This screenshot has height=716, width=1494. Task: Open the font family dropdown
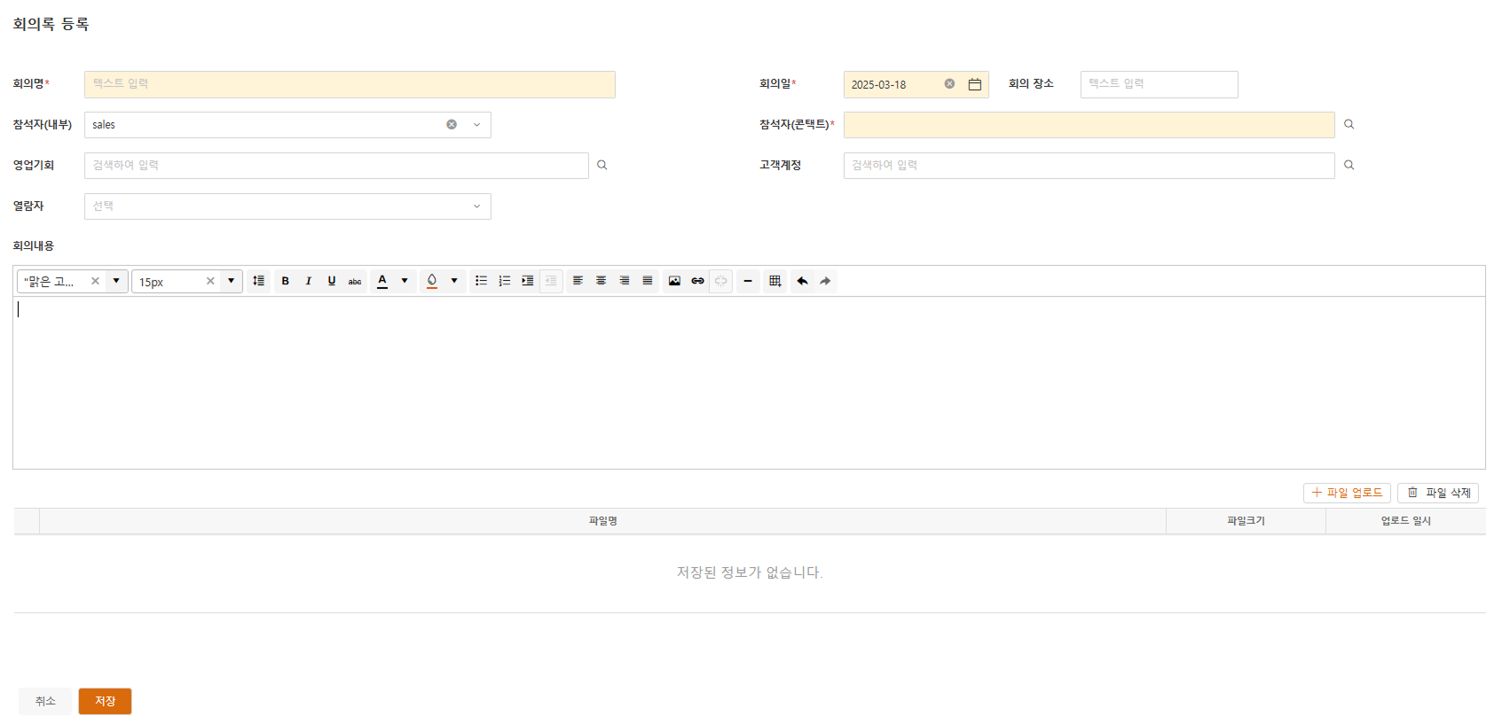pyautogui.click(x=116, y=281)
